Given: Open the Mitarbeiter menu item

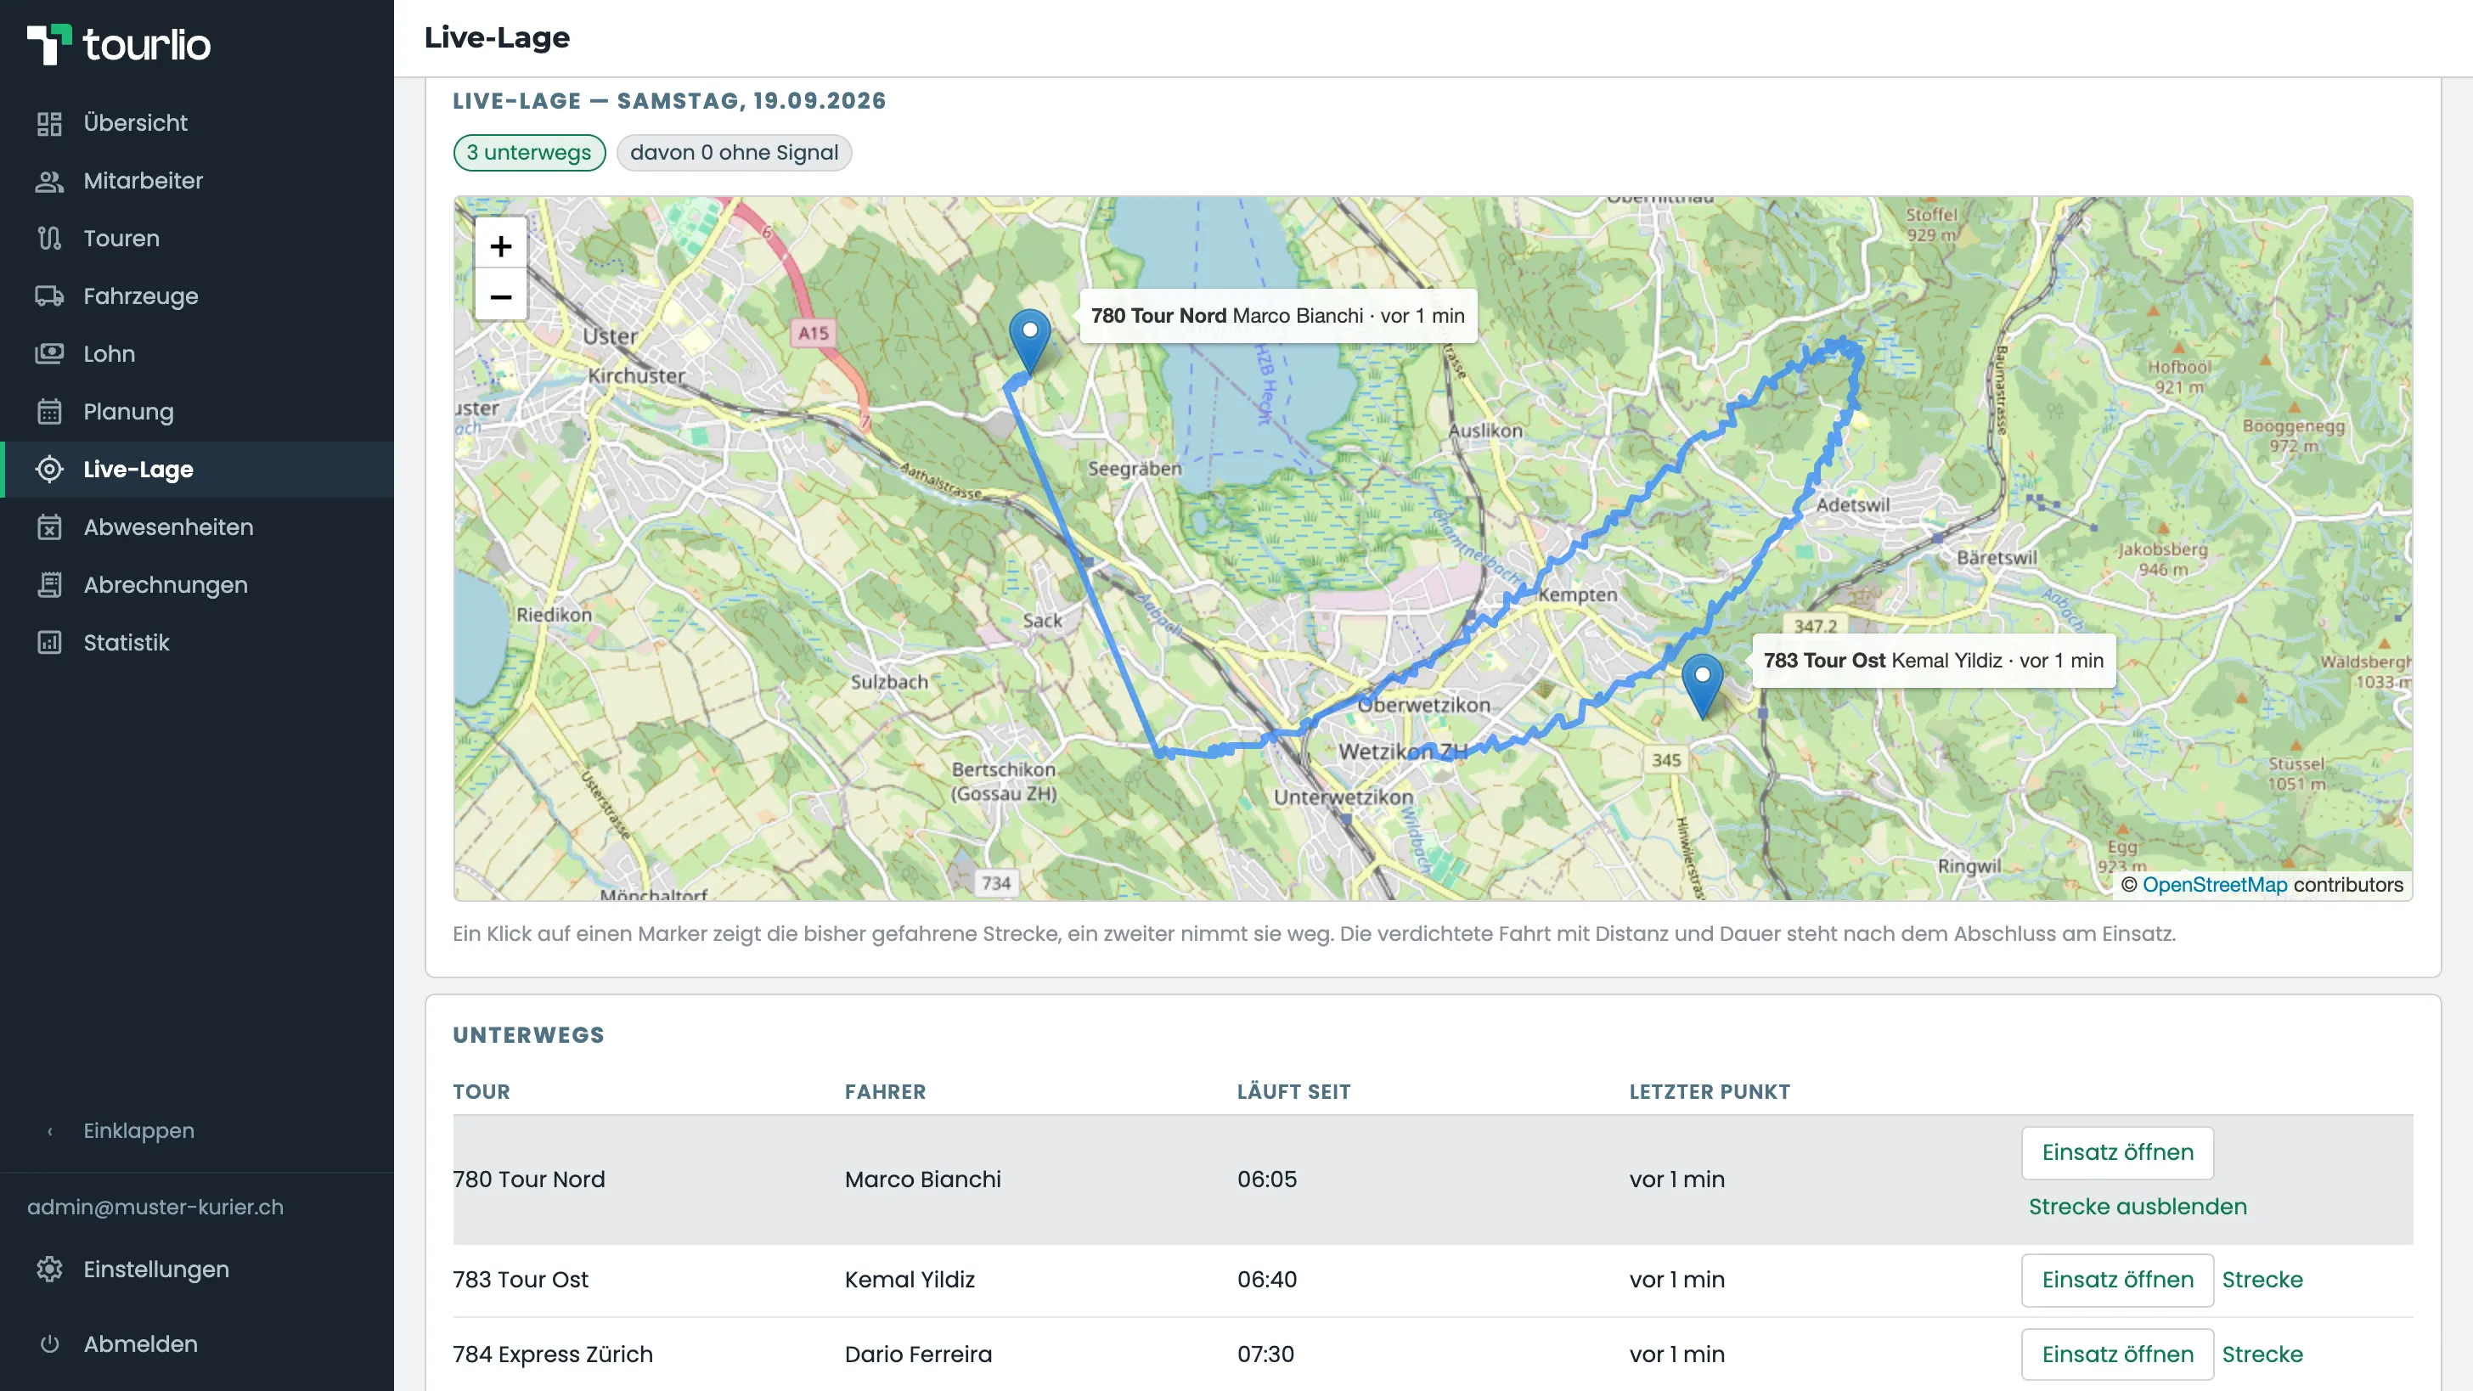Looking at the screenshot, I should 197,181.
